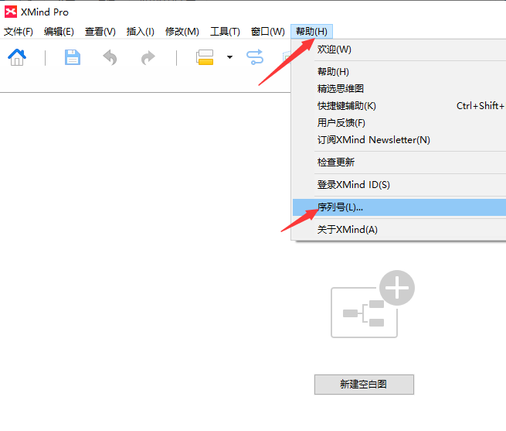Click the Save floppy disk icon
Screen dimensions: 506x431
point(73,57)
